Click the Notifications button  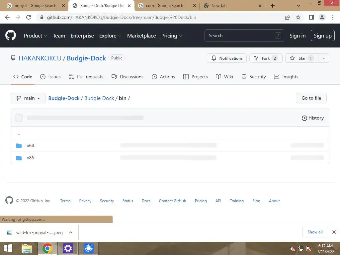(x=226, y=58)
